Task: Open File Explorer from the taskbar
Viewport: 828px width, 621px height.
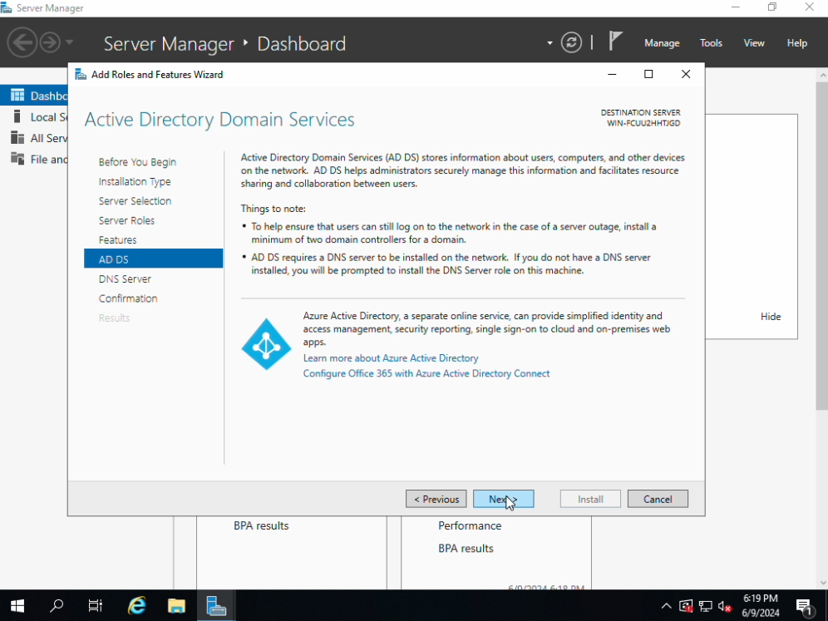Action: tap(176, 606)
